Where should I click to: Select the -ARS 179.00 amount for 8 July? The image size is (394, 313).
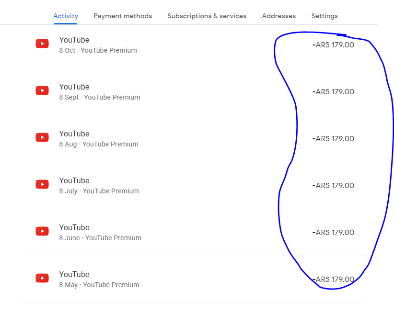click(333, 186)
